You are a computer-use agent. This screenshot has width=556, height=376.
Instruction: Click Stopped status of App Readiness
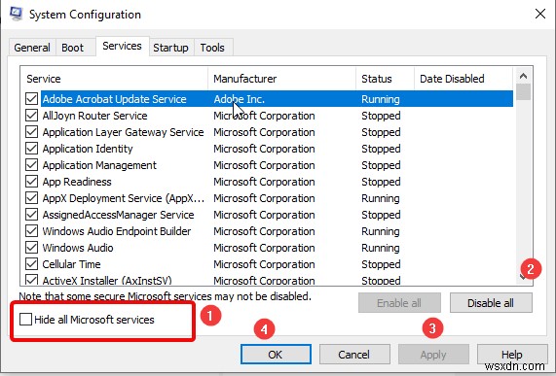pos(381,182)
